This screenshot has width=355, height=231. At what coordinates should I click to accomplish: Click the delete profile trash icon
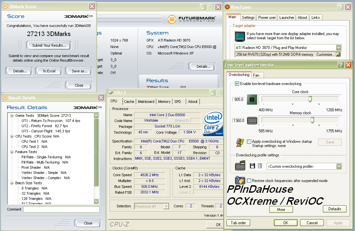tap(260, 166)
